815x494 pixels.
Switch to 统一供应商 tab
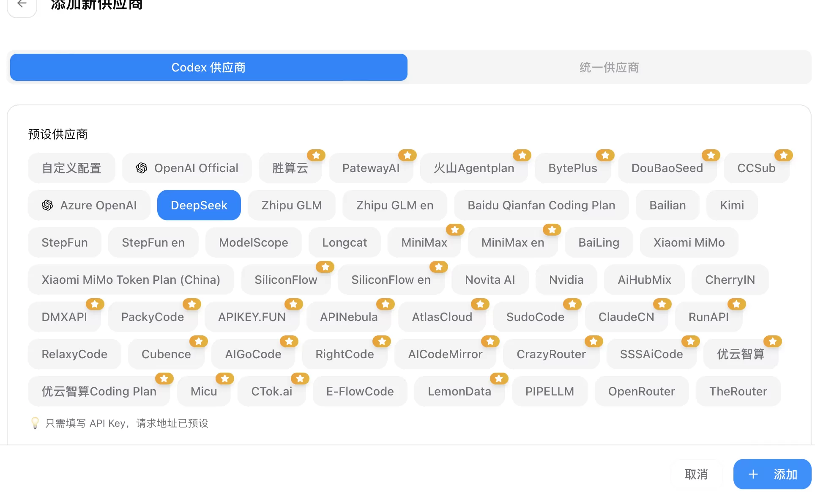pos(609,67)
